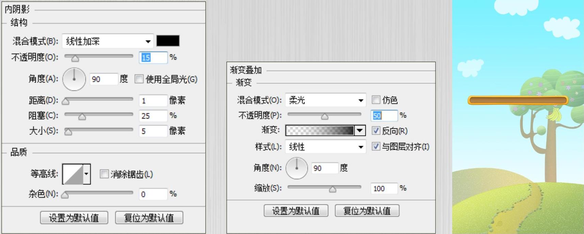Click Gradient Overlay's 复位为默认值 button
The height and width of the screenshot is (234, 584).
[367, 211]
